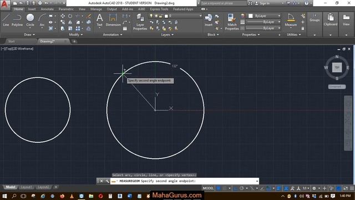Select the Arc tool
Image resolution: width=355 pixels, height=200 pixels.
42,20
